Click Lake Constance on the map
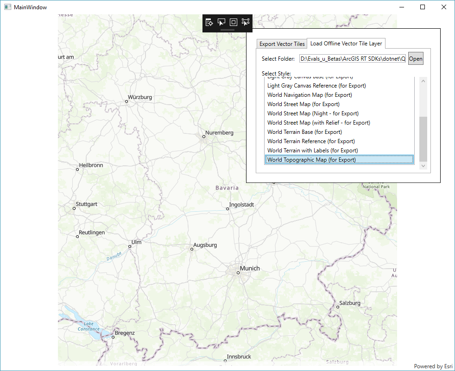Image resolution: width=455 pixels, height=371 pixels. tap(88, 327)
